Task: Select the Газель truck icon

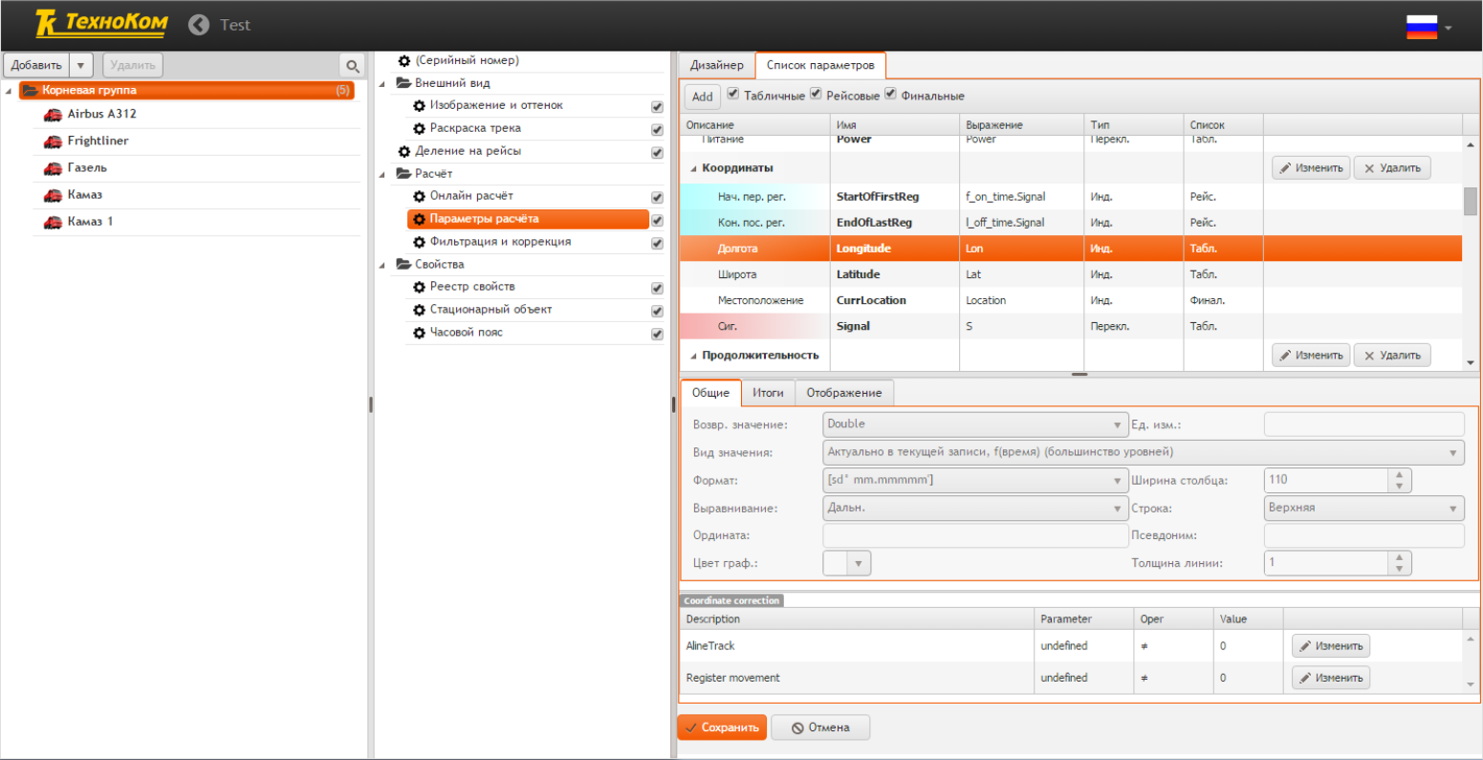Action: 53,168
